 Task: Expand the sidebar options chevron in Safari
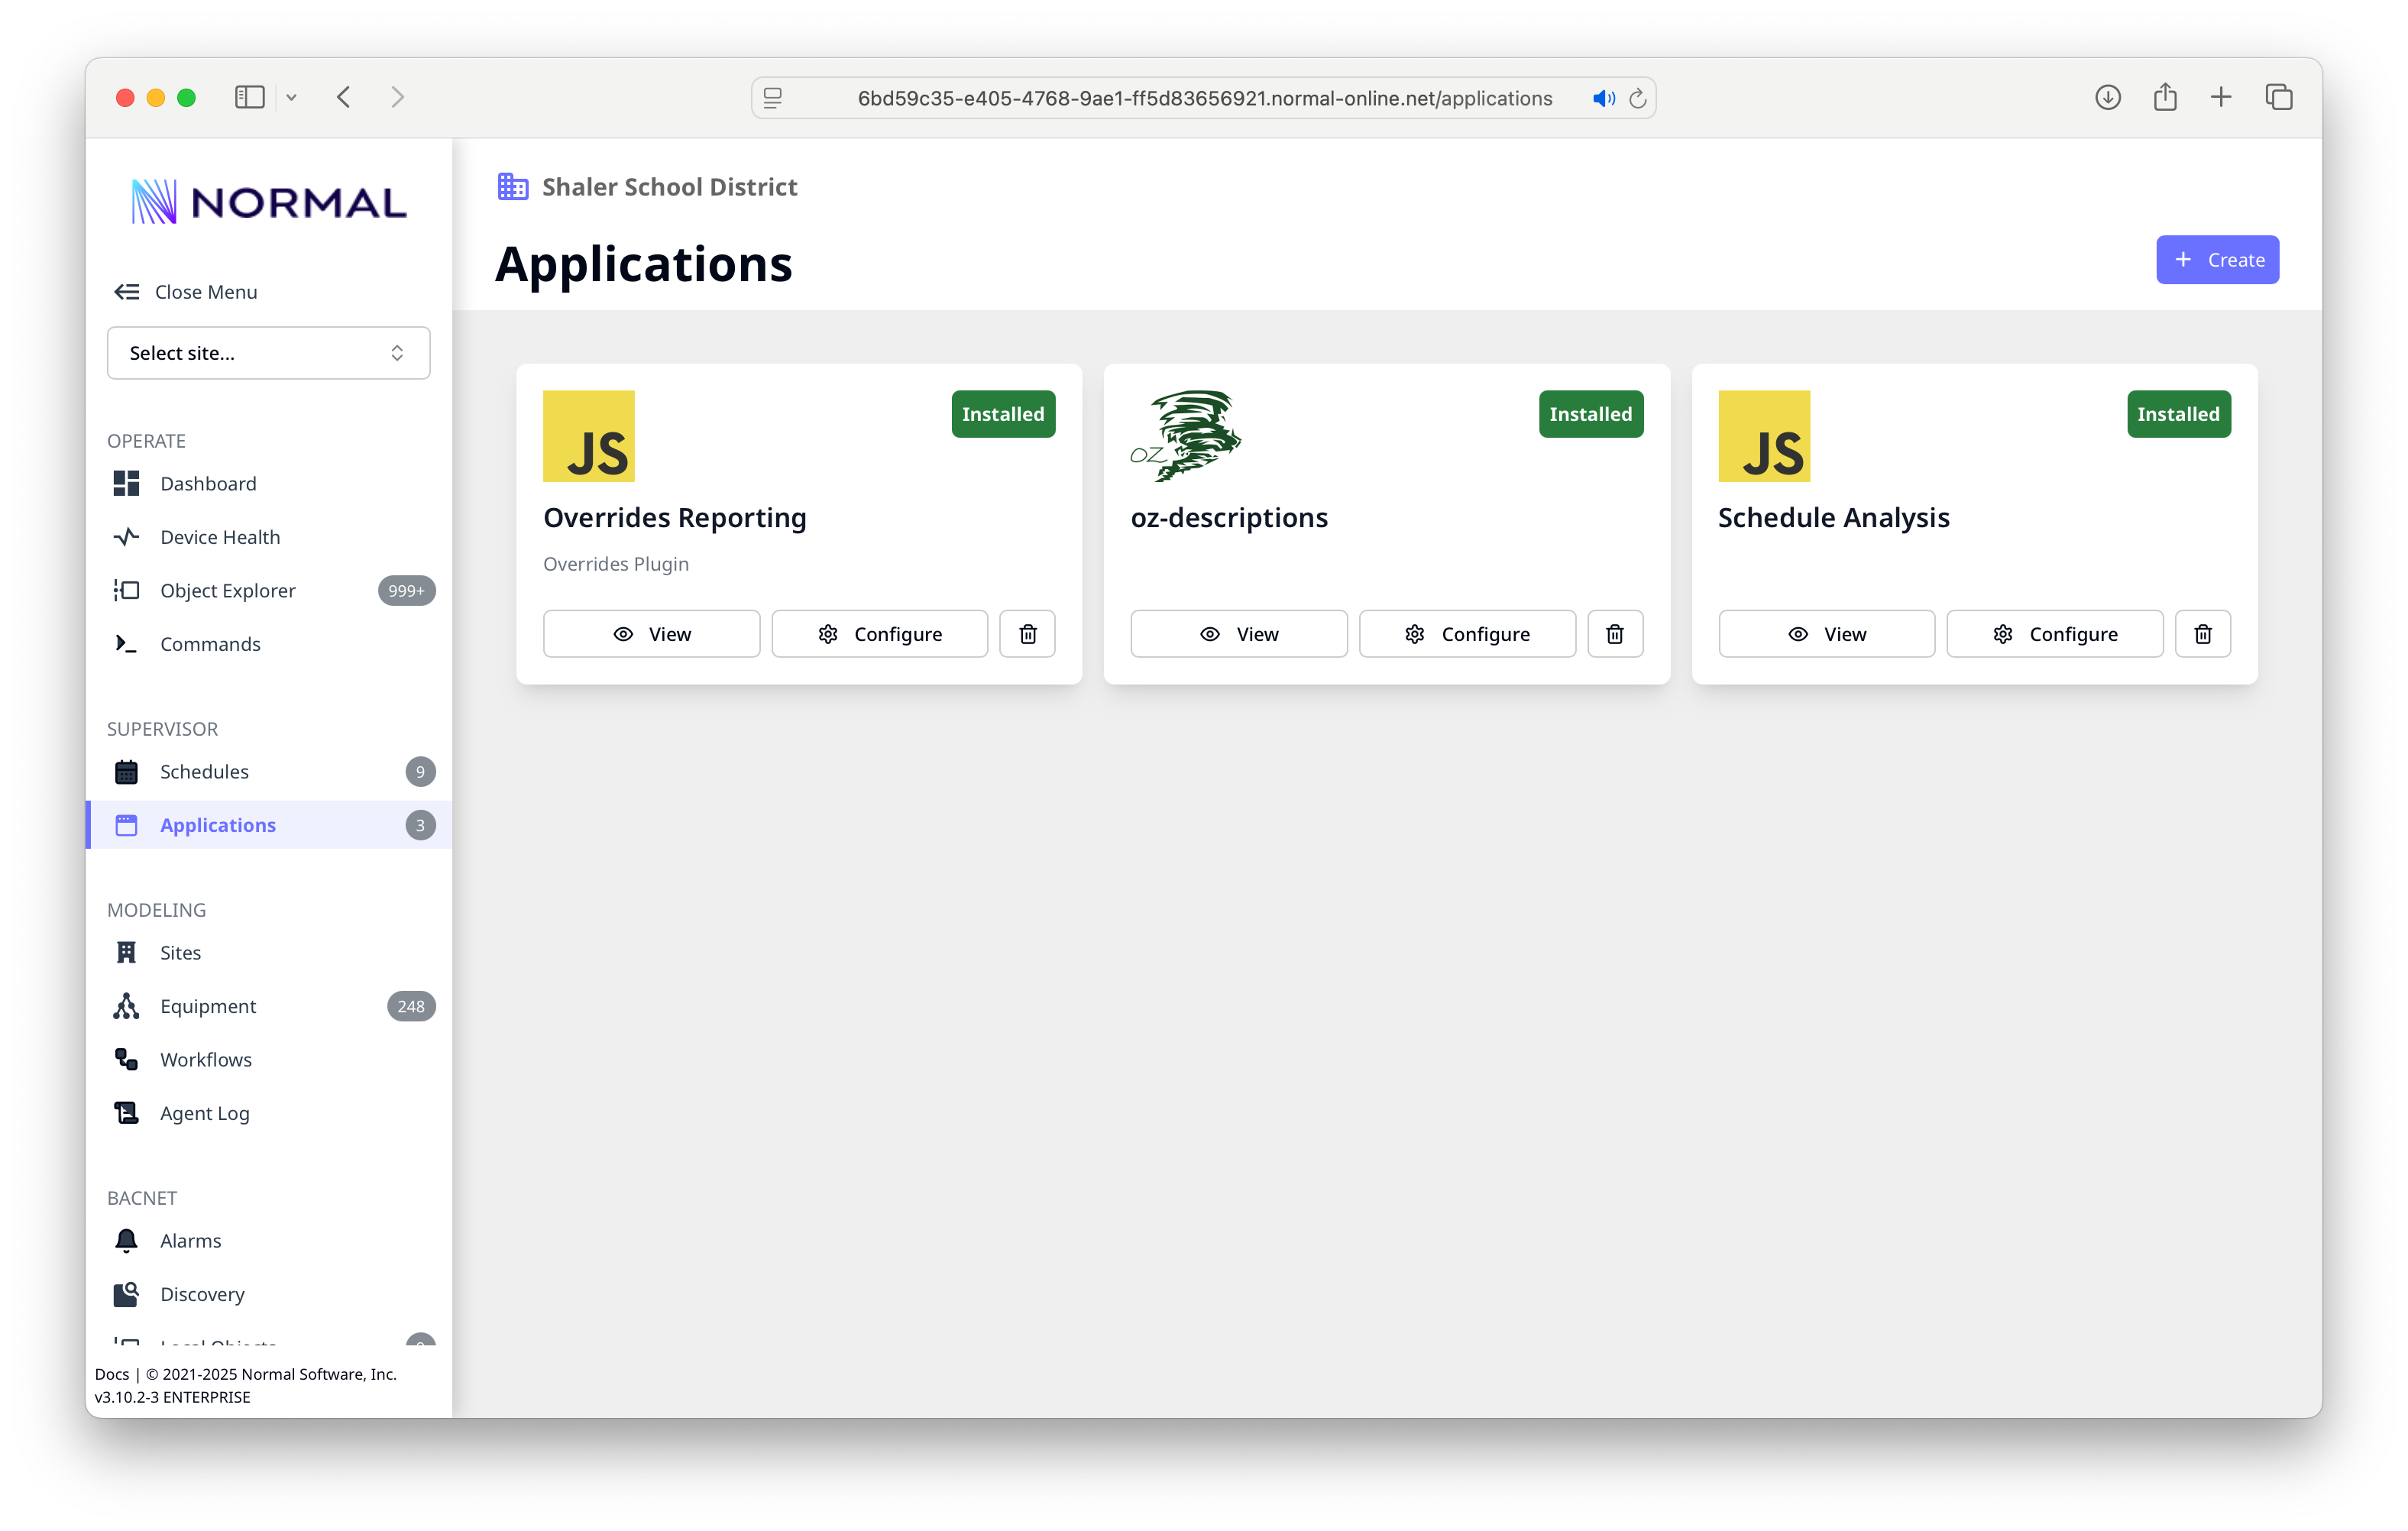(291, 97)
